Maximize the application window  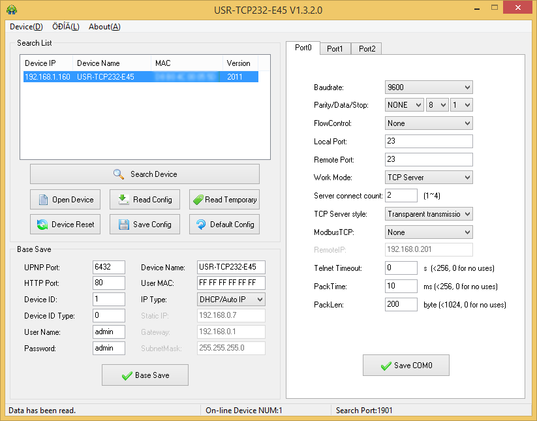(494, 8)
